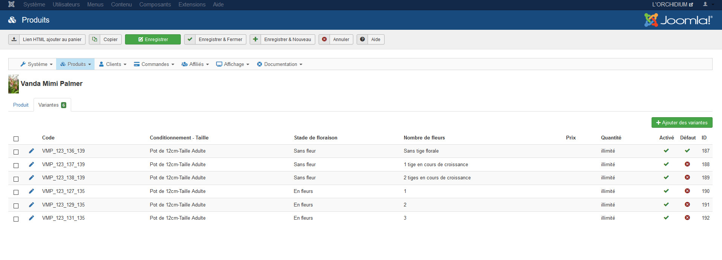
Task: Click the question mark Aide icon
Action: tap(362, 39)
